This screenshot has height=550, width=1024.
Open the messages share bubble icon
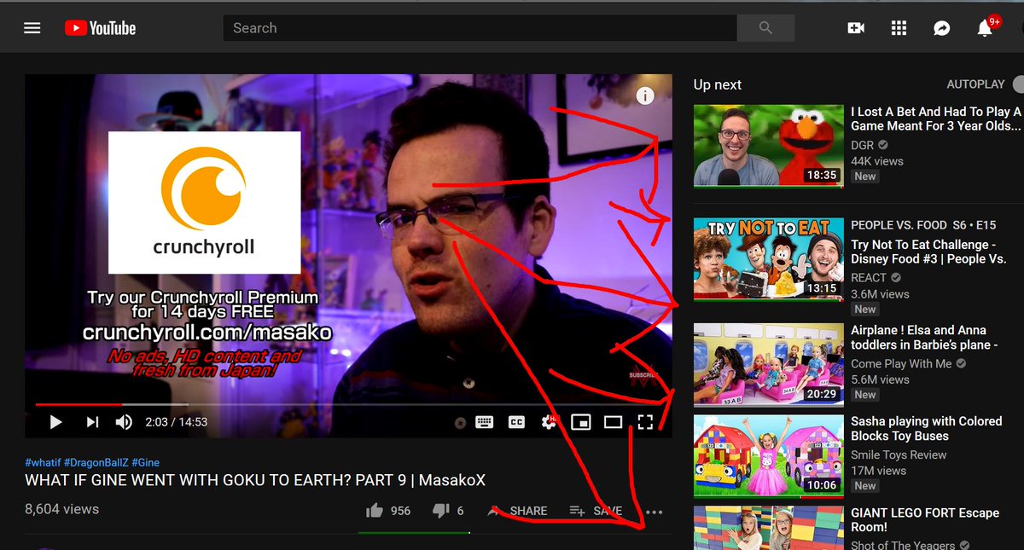(941, 28)
